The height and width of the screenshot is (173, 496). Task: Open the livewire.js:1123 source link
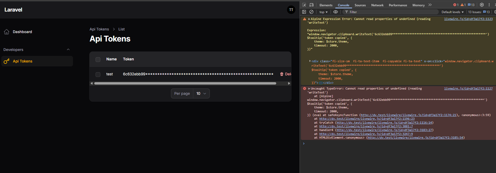pyautogui.click(x=468, y=19)
